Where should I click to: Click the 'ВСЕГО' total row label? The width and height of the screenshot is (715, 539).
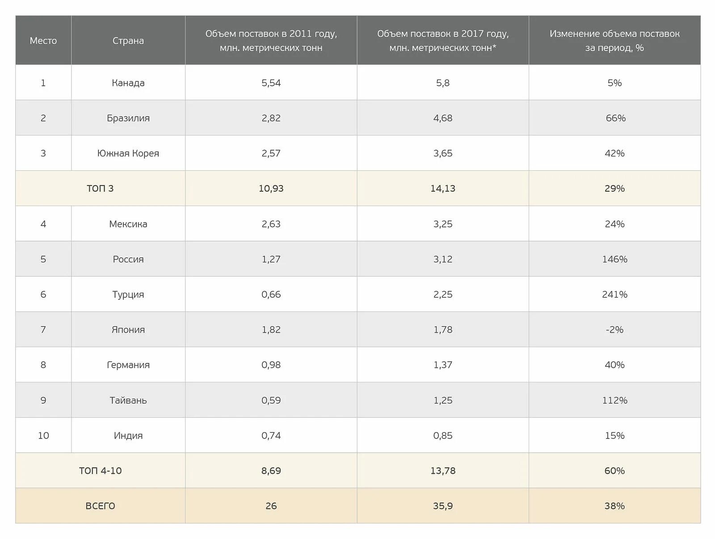point(100,506)
